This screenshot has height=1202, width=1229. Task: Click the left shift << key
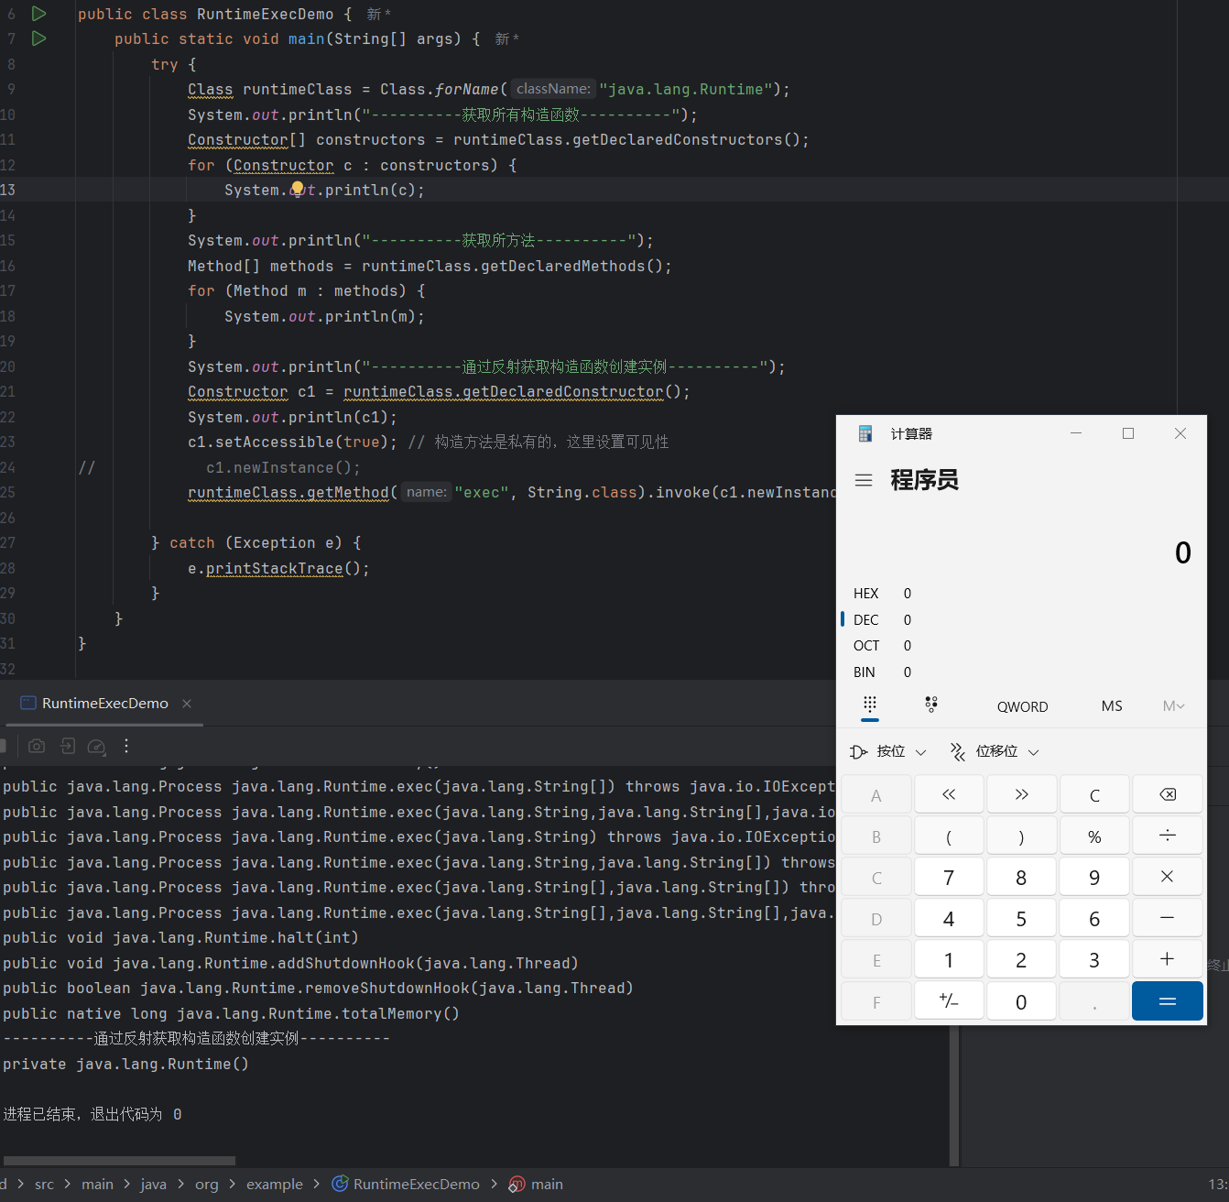pos(949,794)
